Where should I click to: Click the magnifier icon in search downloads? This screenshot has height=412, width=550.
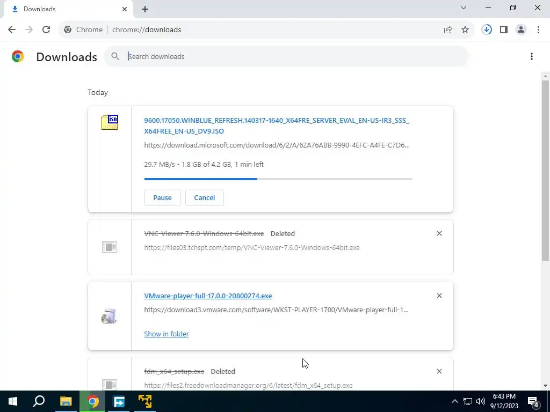pos(115,56)
